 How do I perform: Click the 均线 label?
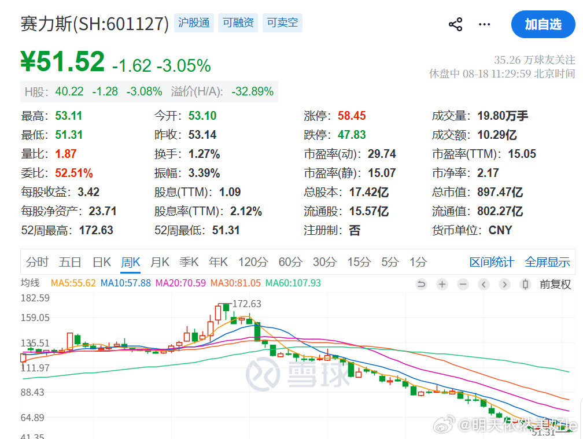click(30, 283)
